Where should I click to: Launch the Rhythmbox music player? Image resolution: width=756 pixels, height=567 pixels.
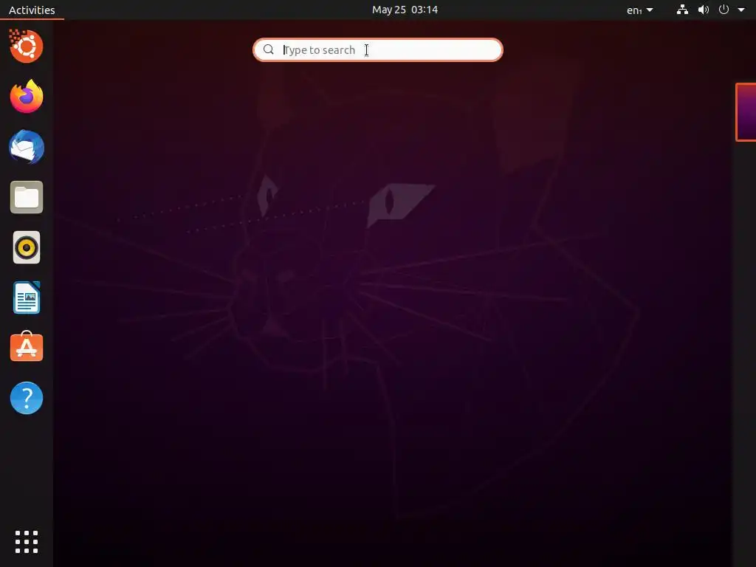click(x=27, y=247)
